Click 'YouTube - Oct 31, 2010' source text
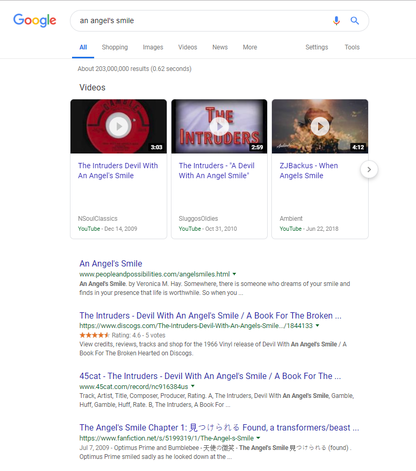 click(208, 229)
